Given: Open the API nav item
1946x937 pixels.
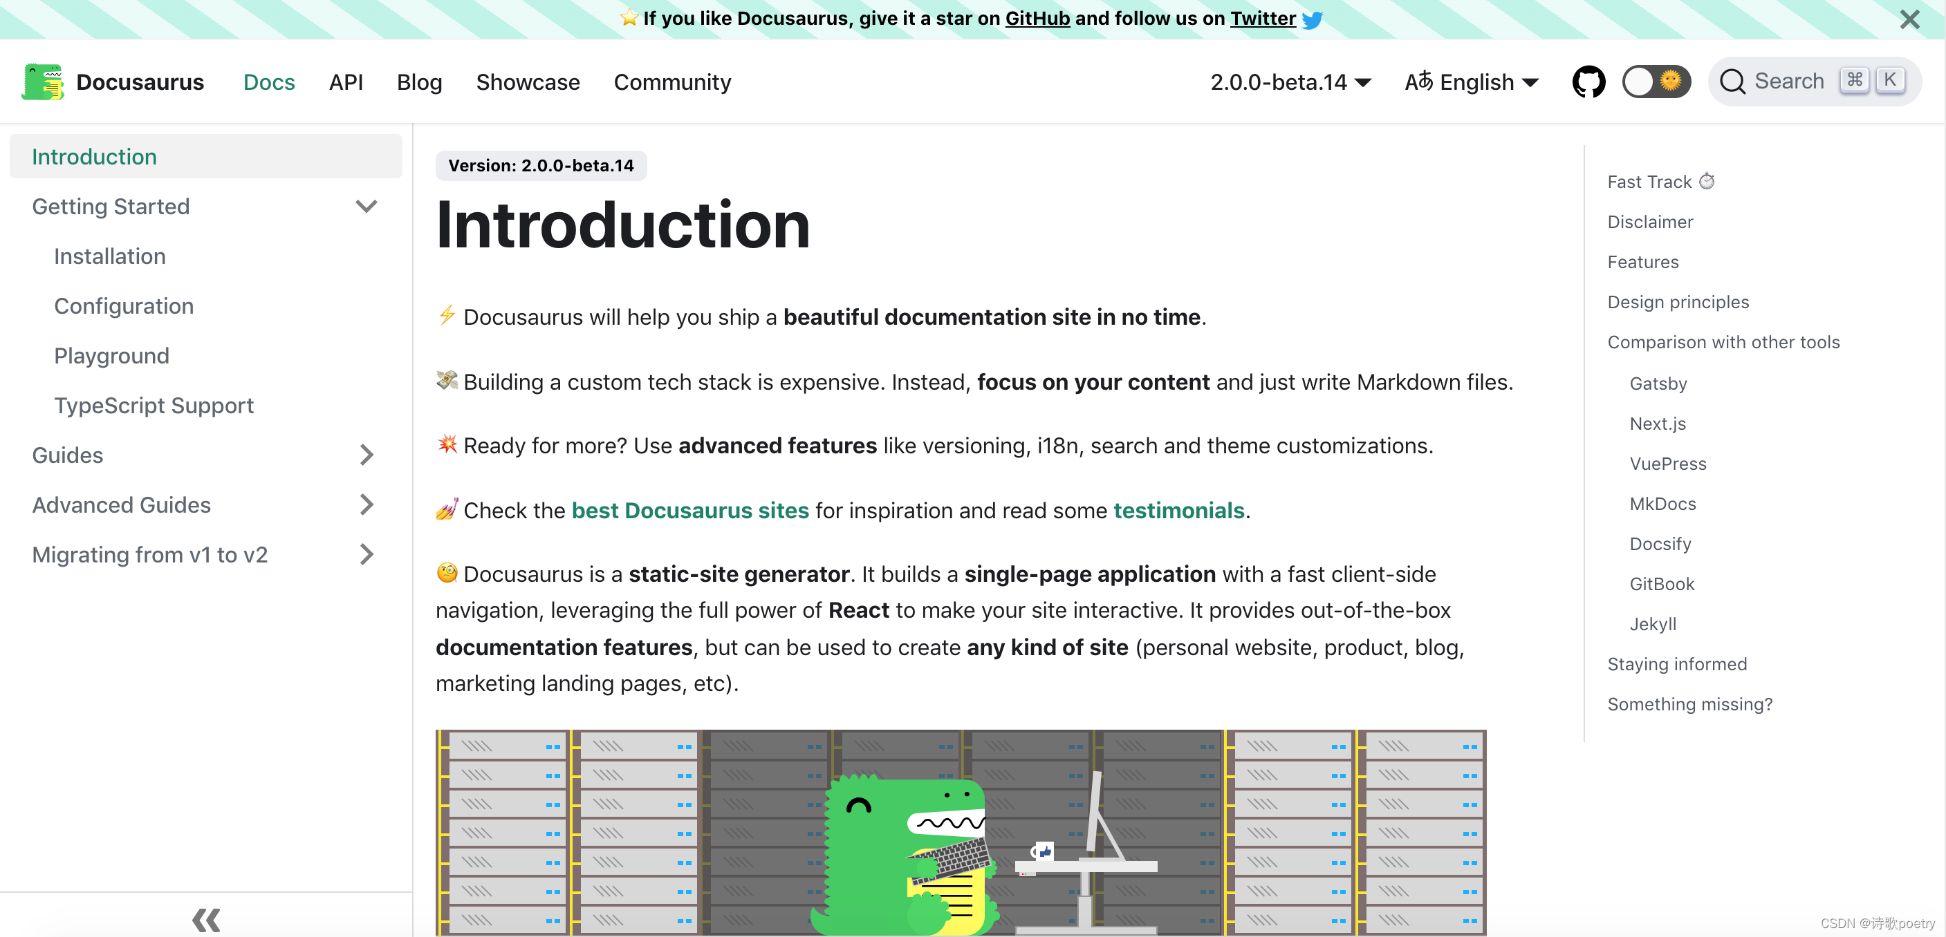Looking at the screenshot, I should tap(346, 82).
